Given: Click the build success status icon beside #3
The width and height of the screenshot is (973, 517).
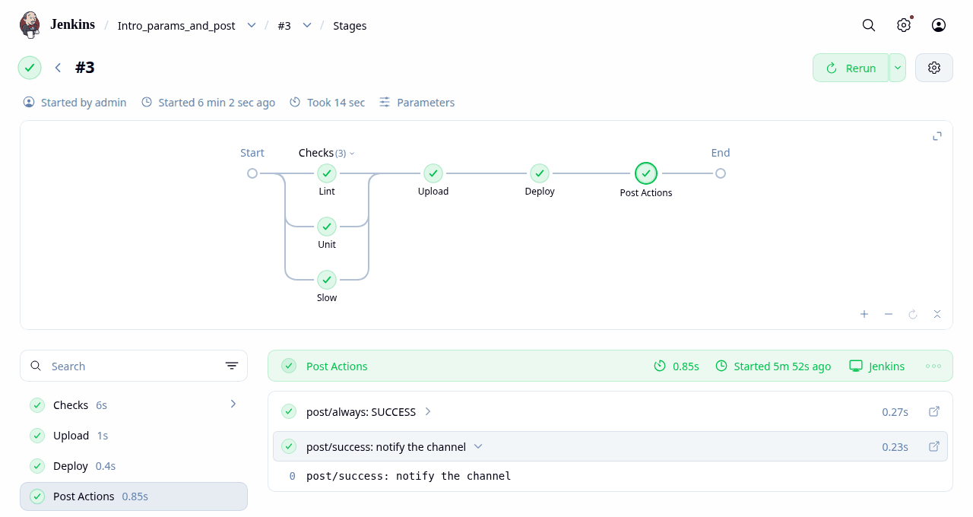Looking at the screenshot, I should [30, 68].
